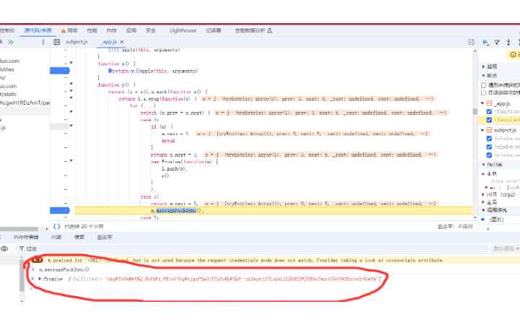Uncheck the highlighted second _app.js breakpoint
This screenshot has width=520, height=325.
tap(489, 120)
